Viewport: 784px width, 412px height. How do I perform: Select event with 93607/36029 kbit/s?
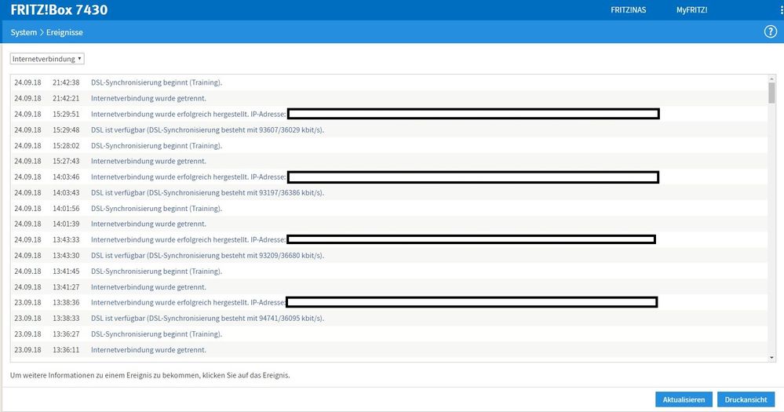[389, 130]
